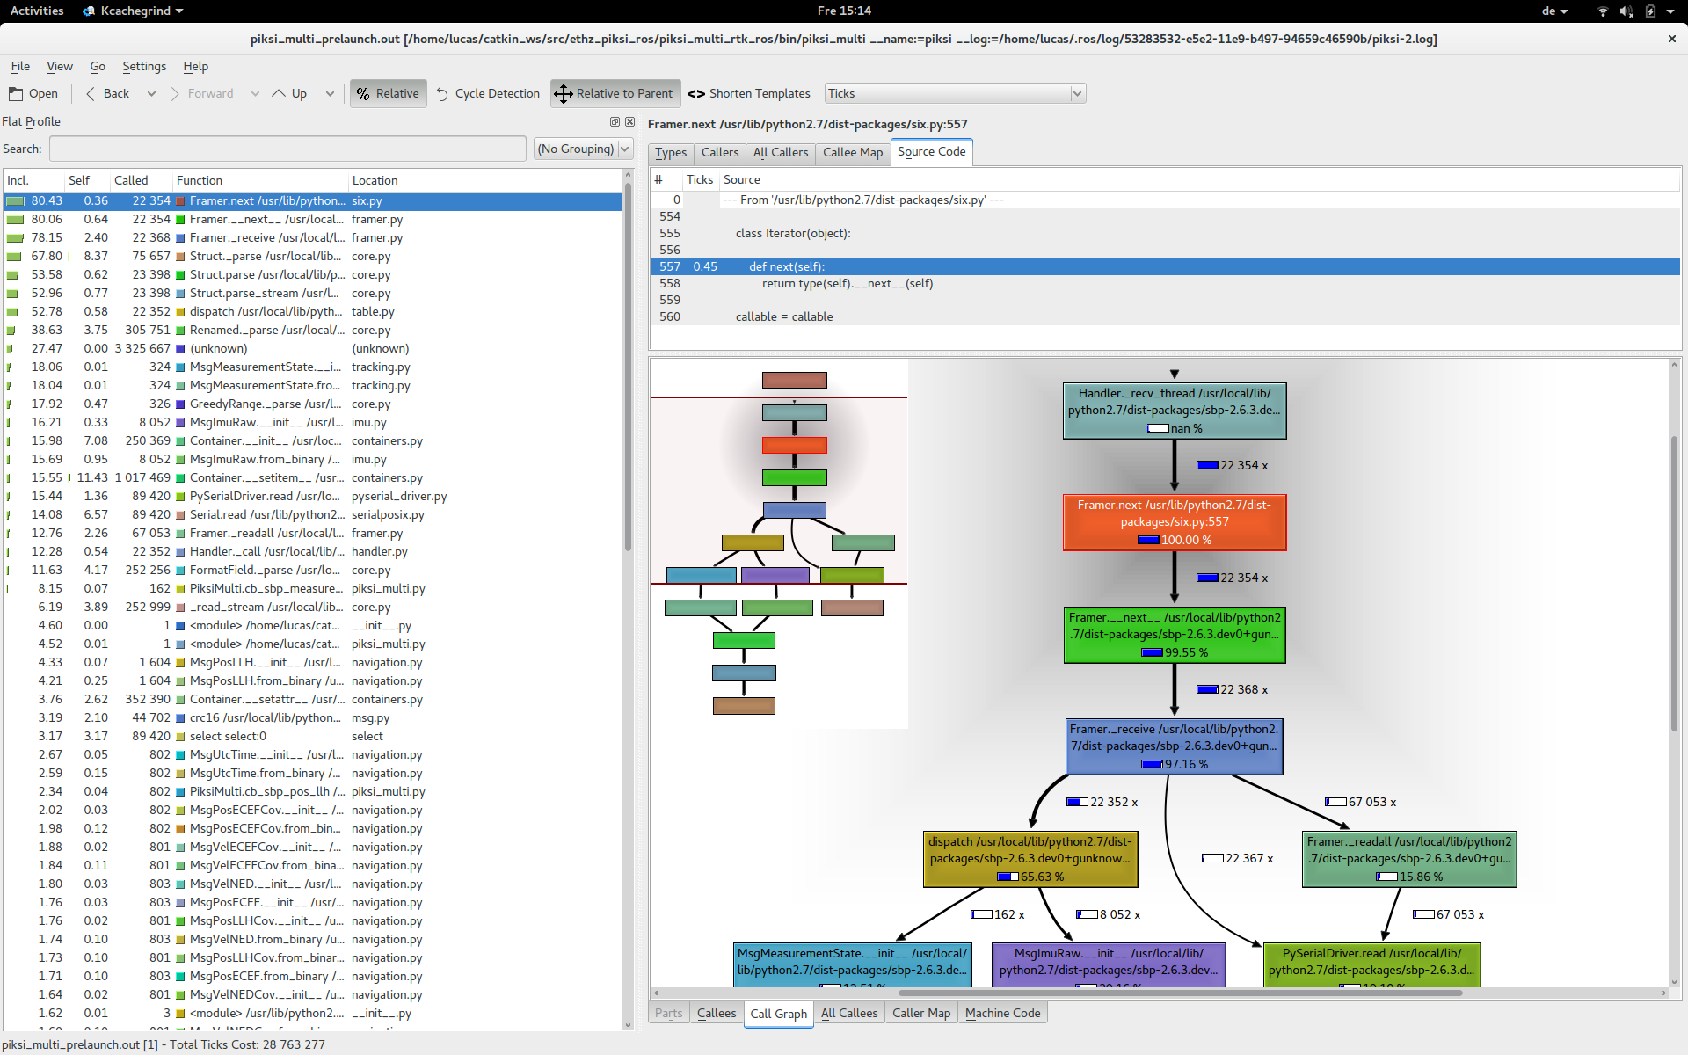This screenshot has width=1688, height=1055.
Task: Toggle Relative cost display
Action: 387,93
